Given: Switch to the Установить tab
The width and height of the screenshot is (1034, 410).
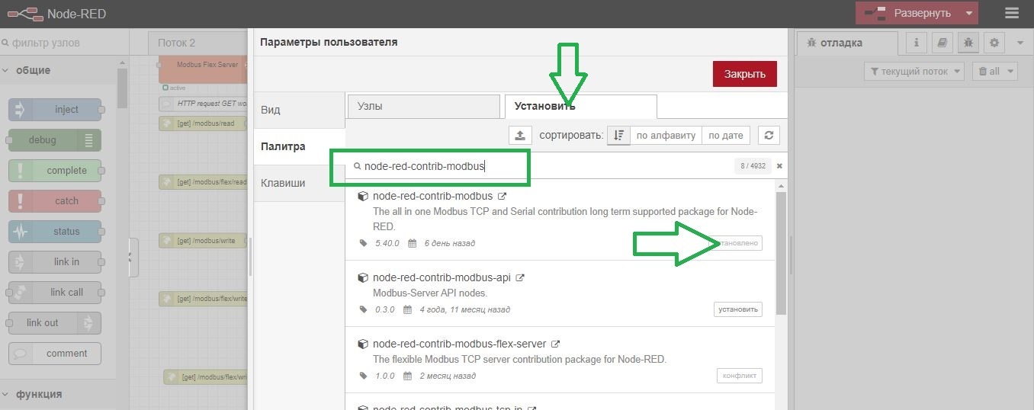Looking at the screenshot, I should [580, 106].
